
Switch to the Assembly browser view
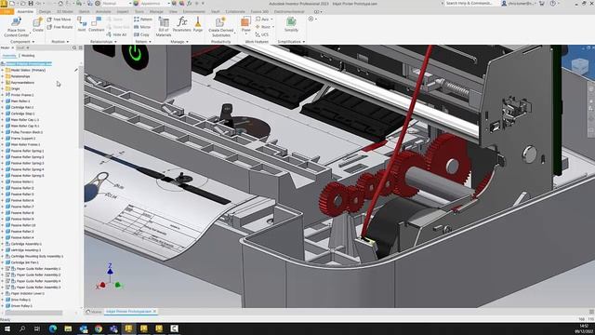pos(8,56)
